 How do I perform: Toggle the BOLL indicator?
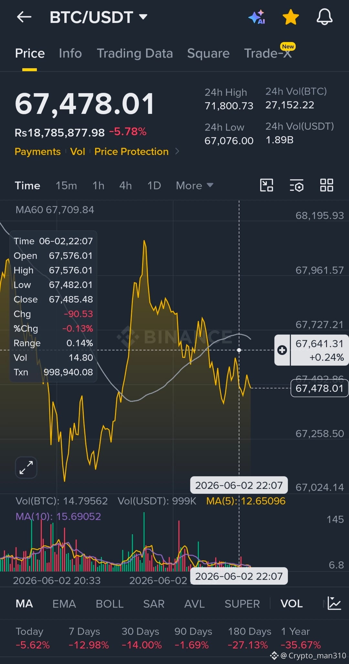point(110,604)
